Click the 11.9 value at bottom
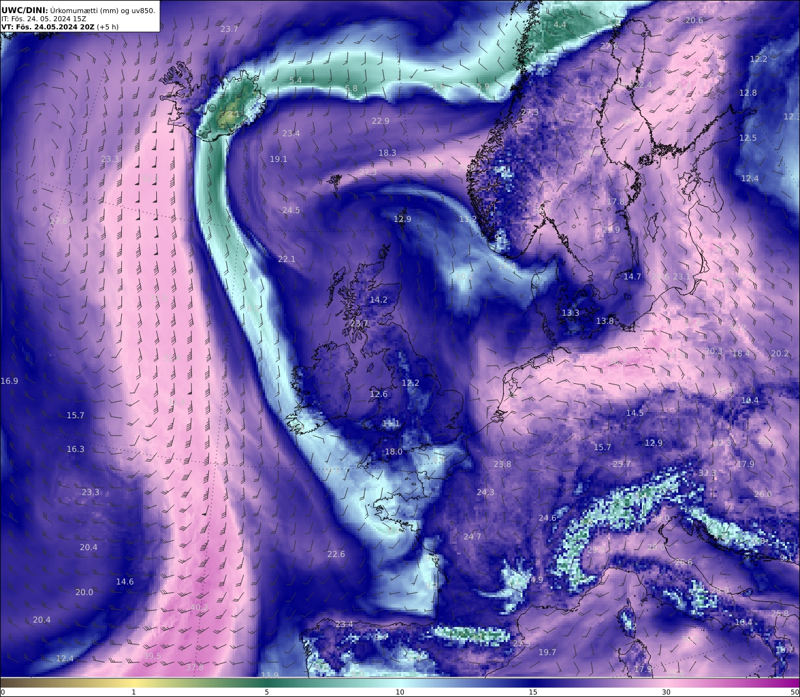800x697 pixels. coord(269,675)
